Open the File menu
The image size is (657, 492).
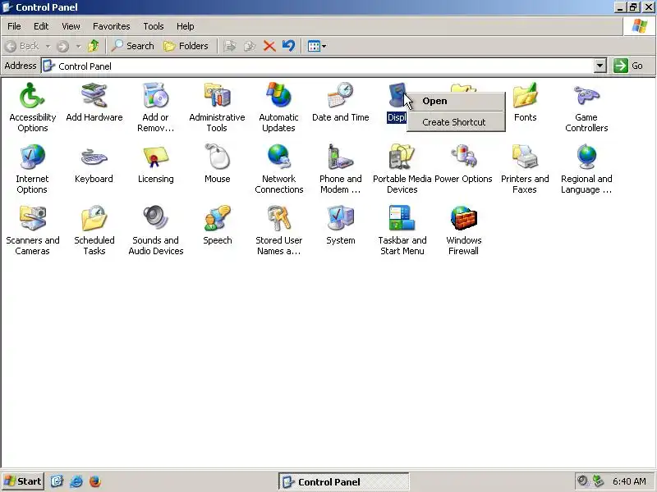pyautogui.click(x=14, y=26)
